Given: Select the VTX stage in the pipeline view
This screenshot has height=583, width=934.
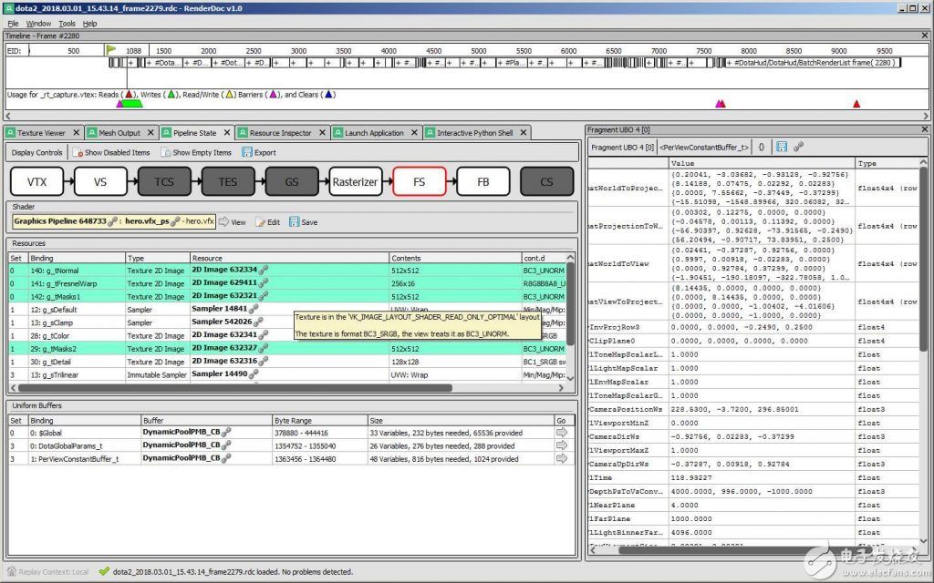Looking at the screenshot, I should coord(36,181).
